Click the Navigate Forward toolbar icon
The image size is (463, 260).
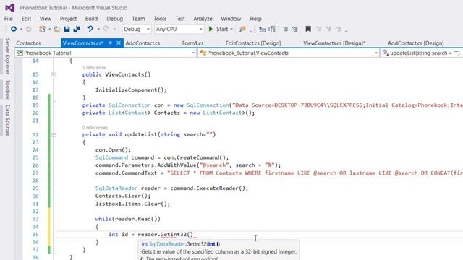click(29, 29)
